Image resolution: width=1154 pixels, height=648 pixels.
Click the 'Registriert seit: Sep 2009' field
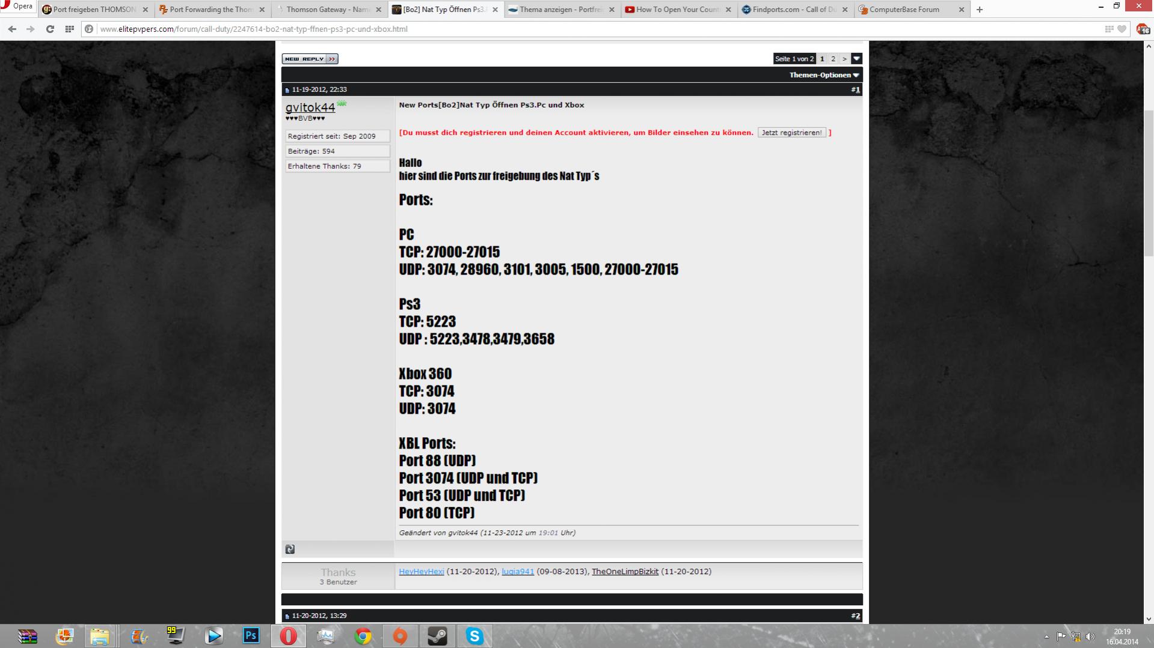(x=337, y=136)
